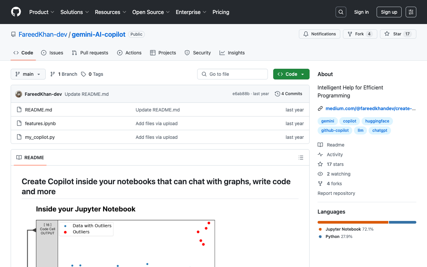
Task: Click the history clock icon beside 4 Commits
Action: [x=277, y=94]
